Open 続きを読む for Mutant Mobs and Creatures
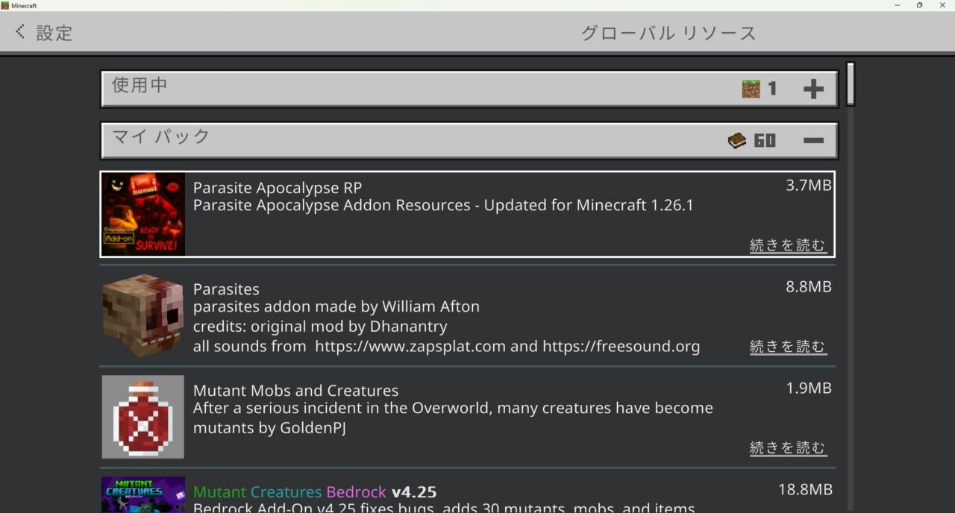Image resolution: width=955 pixels, height=513 pixels. [788, 448]
